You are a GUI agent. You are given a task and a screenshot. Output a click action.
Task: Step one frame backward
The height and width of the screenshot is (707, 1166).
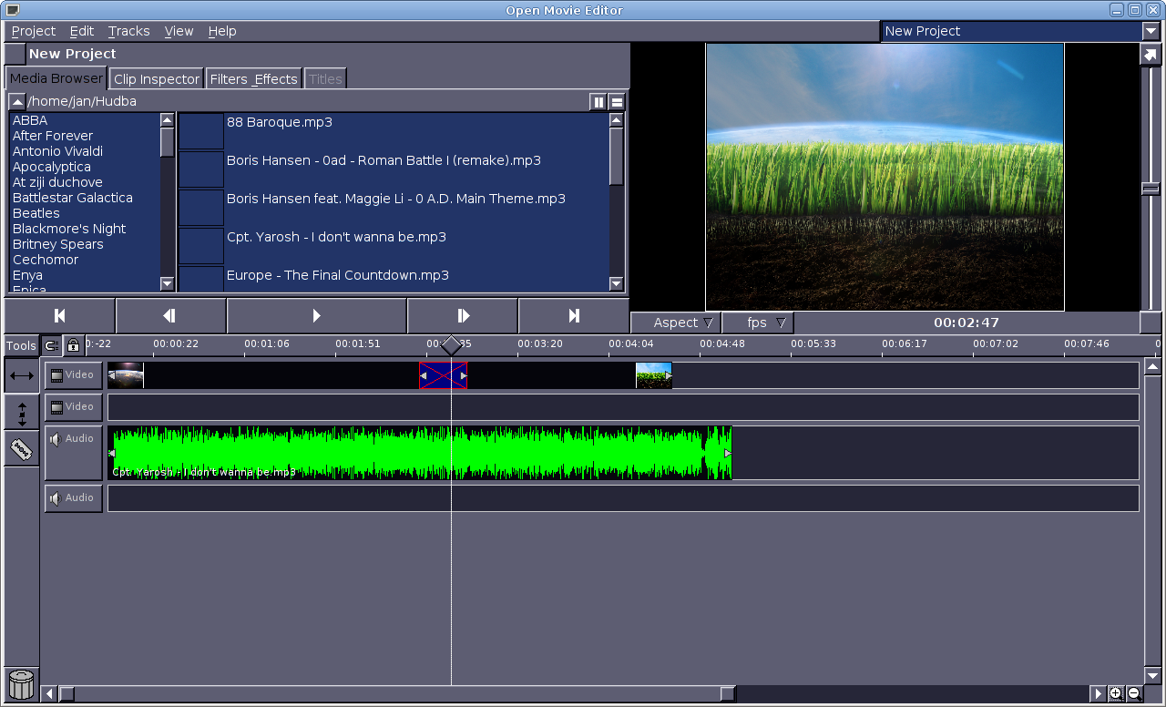170,316
